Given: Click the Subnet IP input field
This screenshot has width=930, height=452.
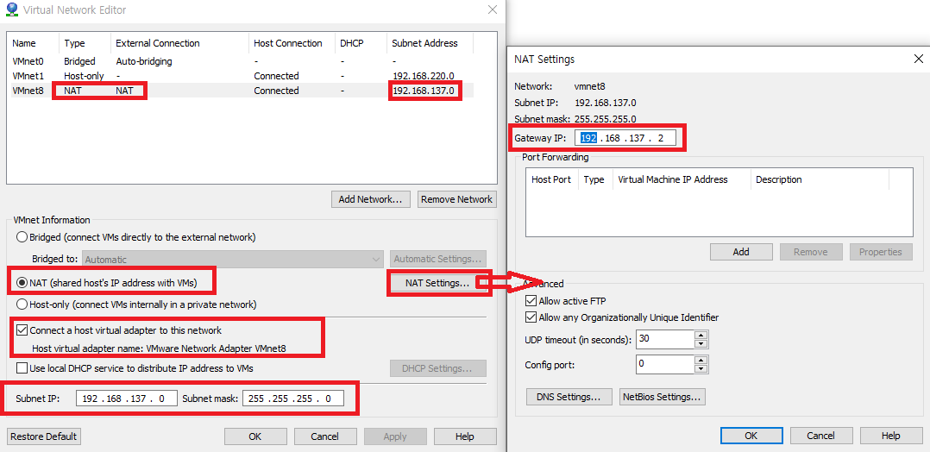Looking at the screenshot, I should pyautogui.click(x=127, y=399).
